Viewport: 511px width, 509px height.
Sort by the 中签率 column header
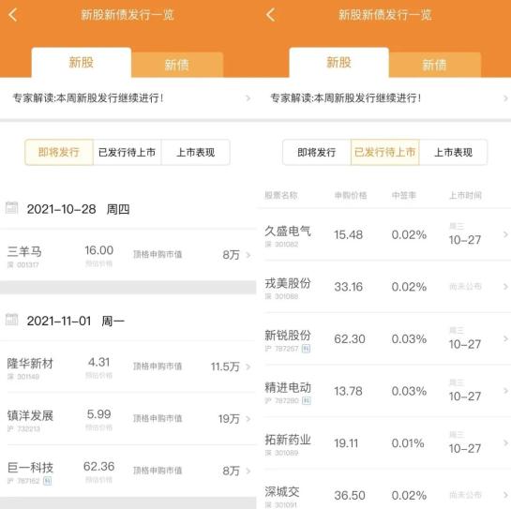[403, 195]
